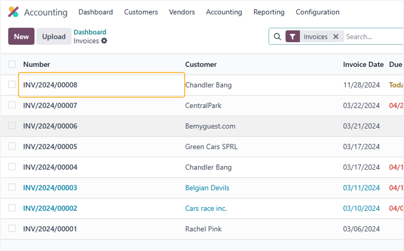This screenshot has height=251, width=404.
Task: Open the Configuration menu
Action: pyautogui.click(x=317, y=12)
